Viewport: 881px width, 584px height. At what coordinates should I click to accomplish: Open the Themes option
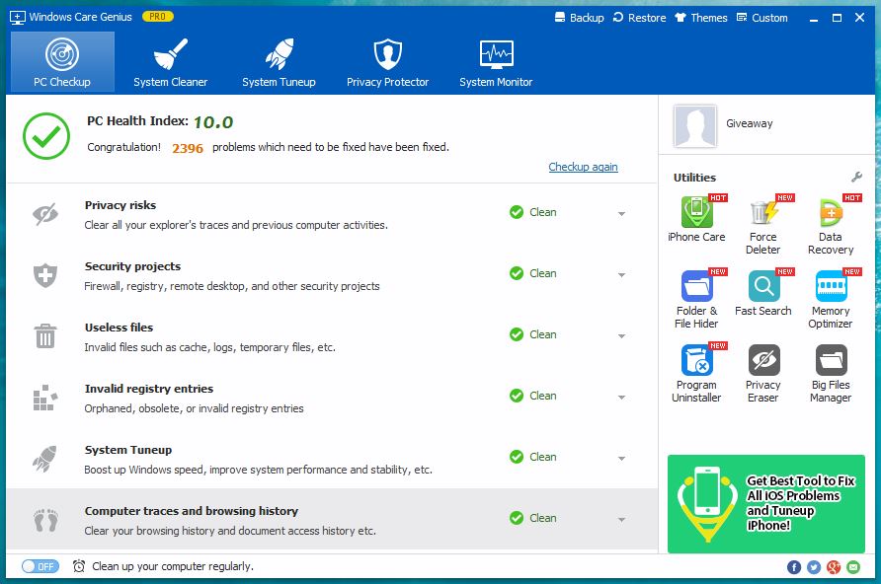[701, 18]
